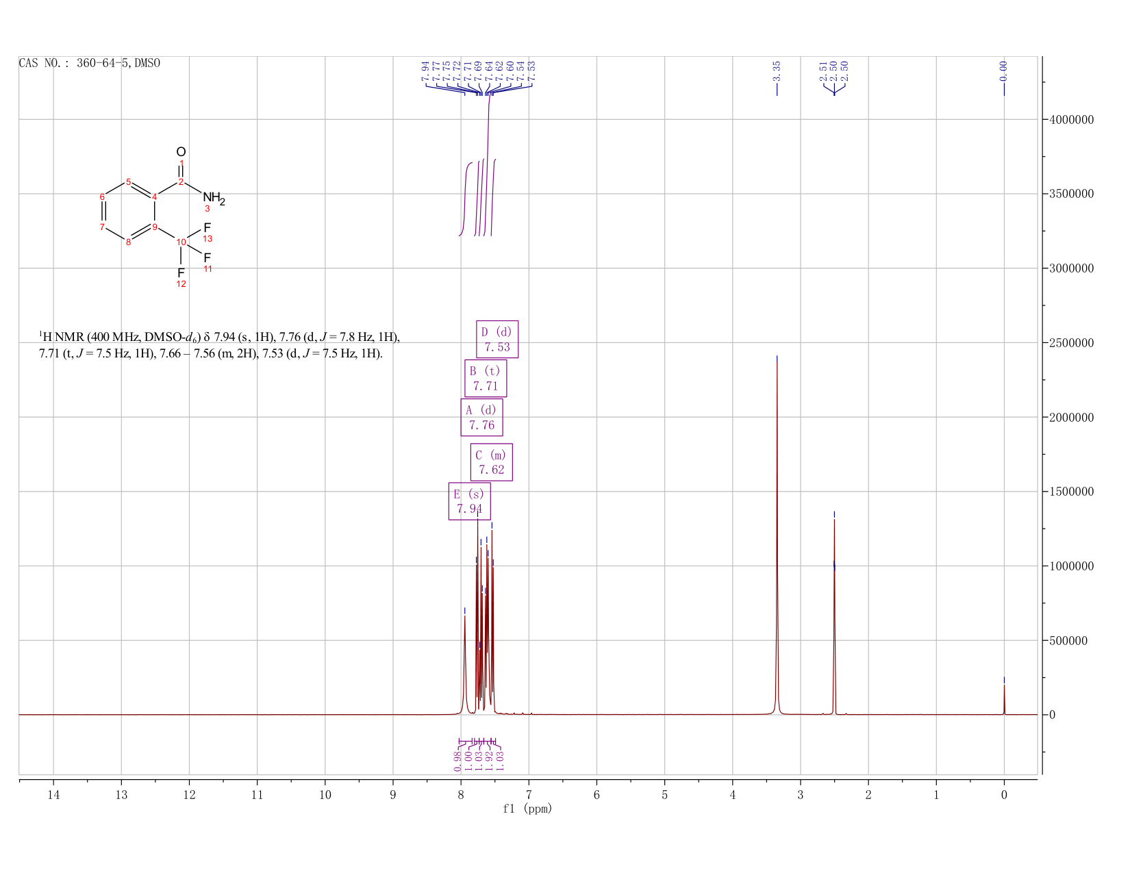Screen dimensions: 1130x873
Task: Click the DMSO solvent peak near 2.50 ppm
Action: coord(834,616)
